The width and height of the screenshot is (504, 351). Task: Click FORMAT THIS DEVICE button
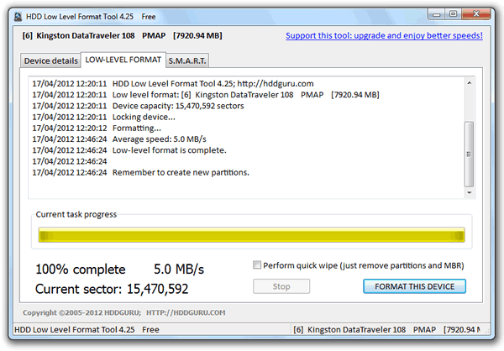coord(414,286)
